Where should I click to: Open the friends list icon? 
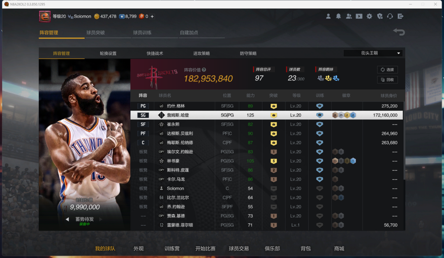coord(349,16)
